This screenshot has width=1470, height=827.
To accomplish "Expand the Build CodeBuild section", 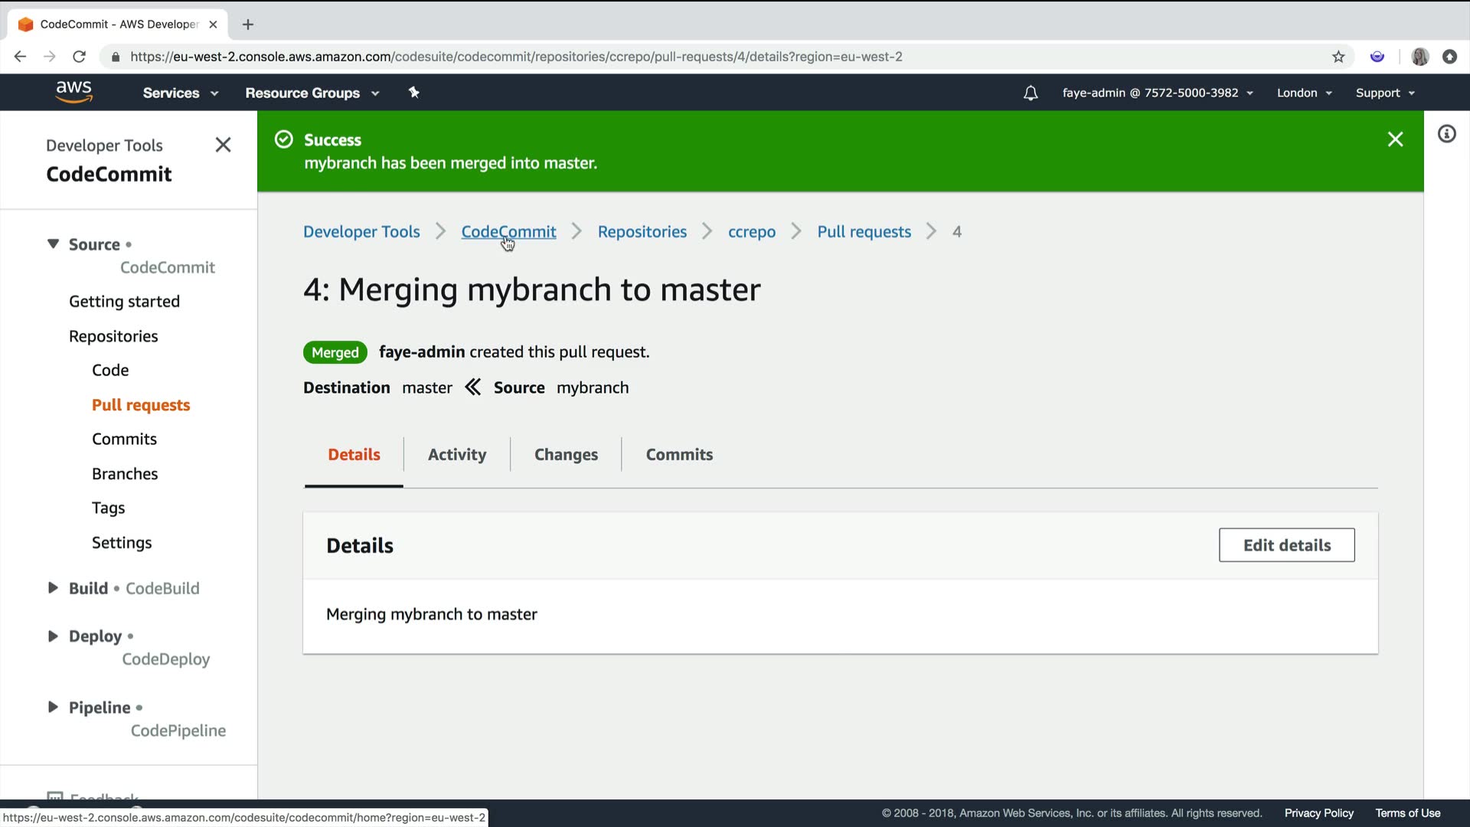I will (53, 588).
